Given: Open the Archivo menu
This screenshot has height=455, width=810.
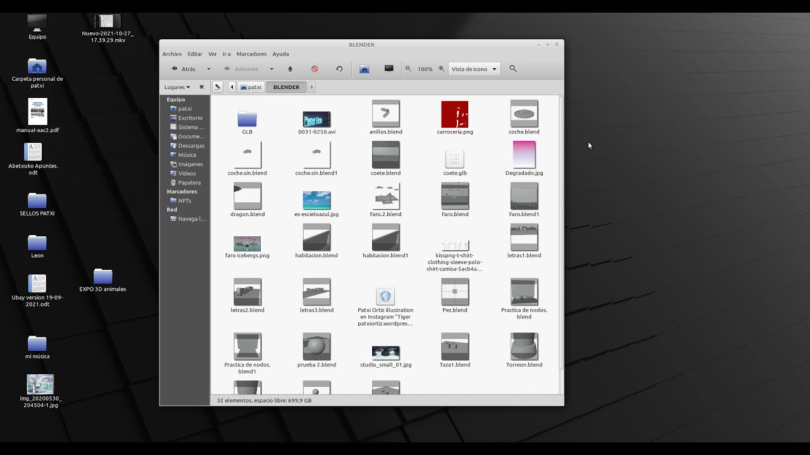Looking at the screenshot, I should click(172, 54).
